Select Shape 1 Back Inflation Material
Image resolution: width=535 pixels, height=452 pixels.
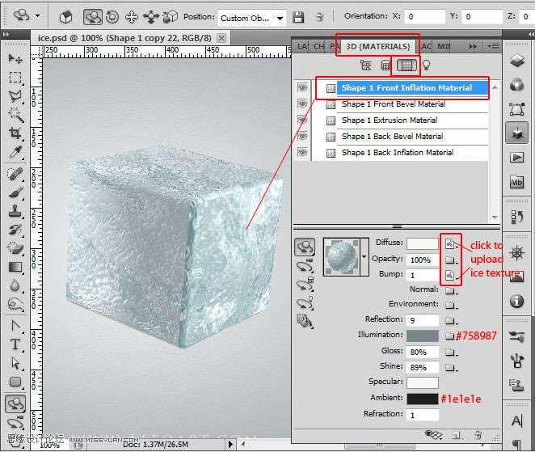pyautogui.click(x=398, y=152)
